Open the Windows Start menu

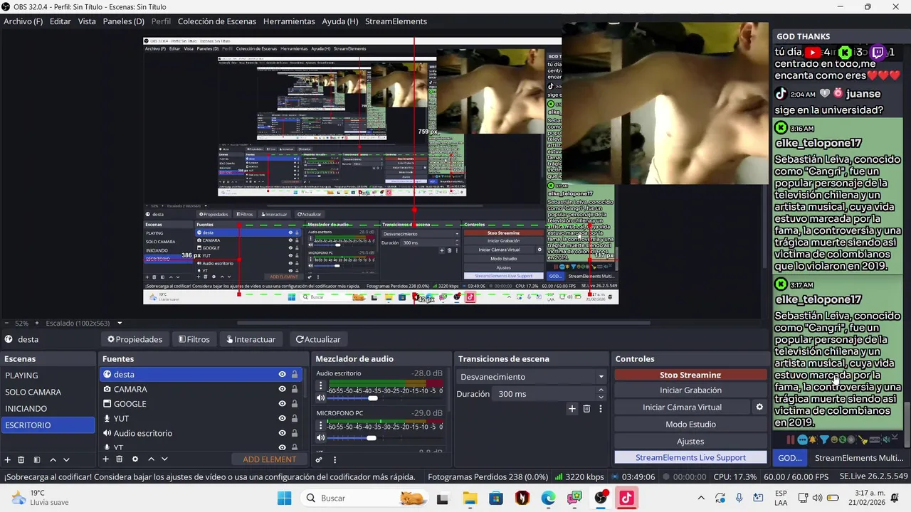tap(284, 498)
